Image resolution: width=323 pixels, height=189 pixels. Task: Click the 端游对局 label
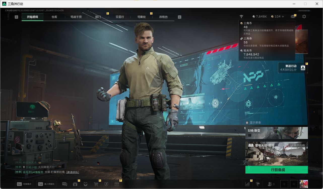(297, 145)
